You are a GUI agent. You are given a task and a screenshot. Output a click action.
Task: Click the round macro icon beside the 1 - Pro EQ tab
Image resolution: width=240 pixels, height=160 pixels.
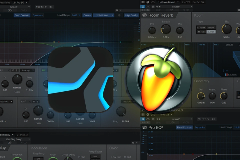148,114
